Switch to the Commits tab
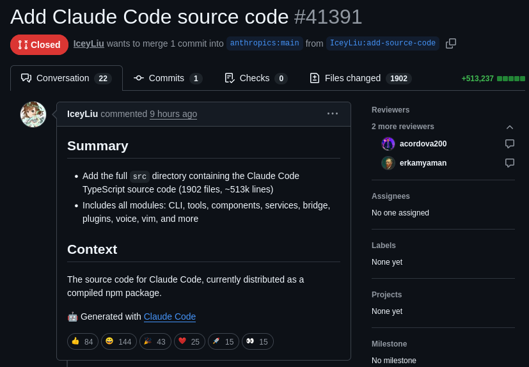 click(168, 78)
